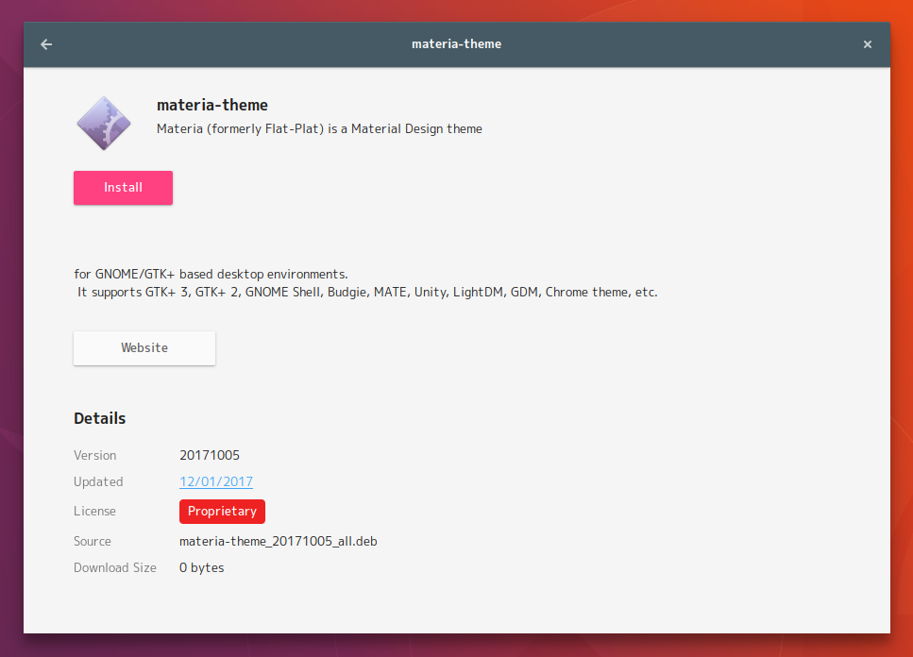Screen dimensions: 913x657
Task: Click the Download Size label
Action: [114, 568]
